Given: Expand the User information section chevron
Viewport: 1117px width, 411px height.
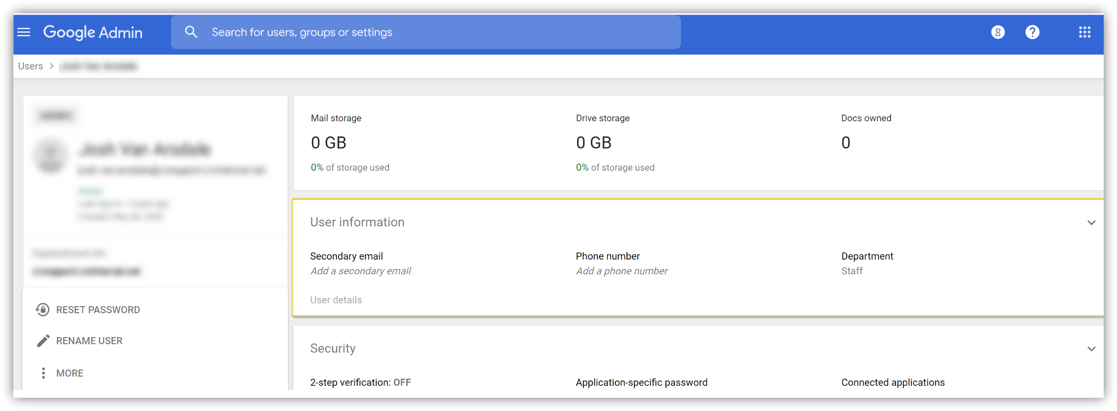Looking at the screenshot, I should pos(1091,223).
